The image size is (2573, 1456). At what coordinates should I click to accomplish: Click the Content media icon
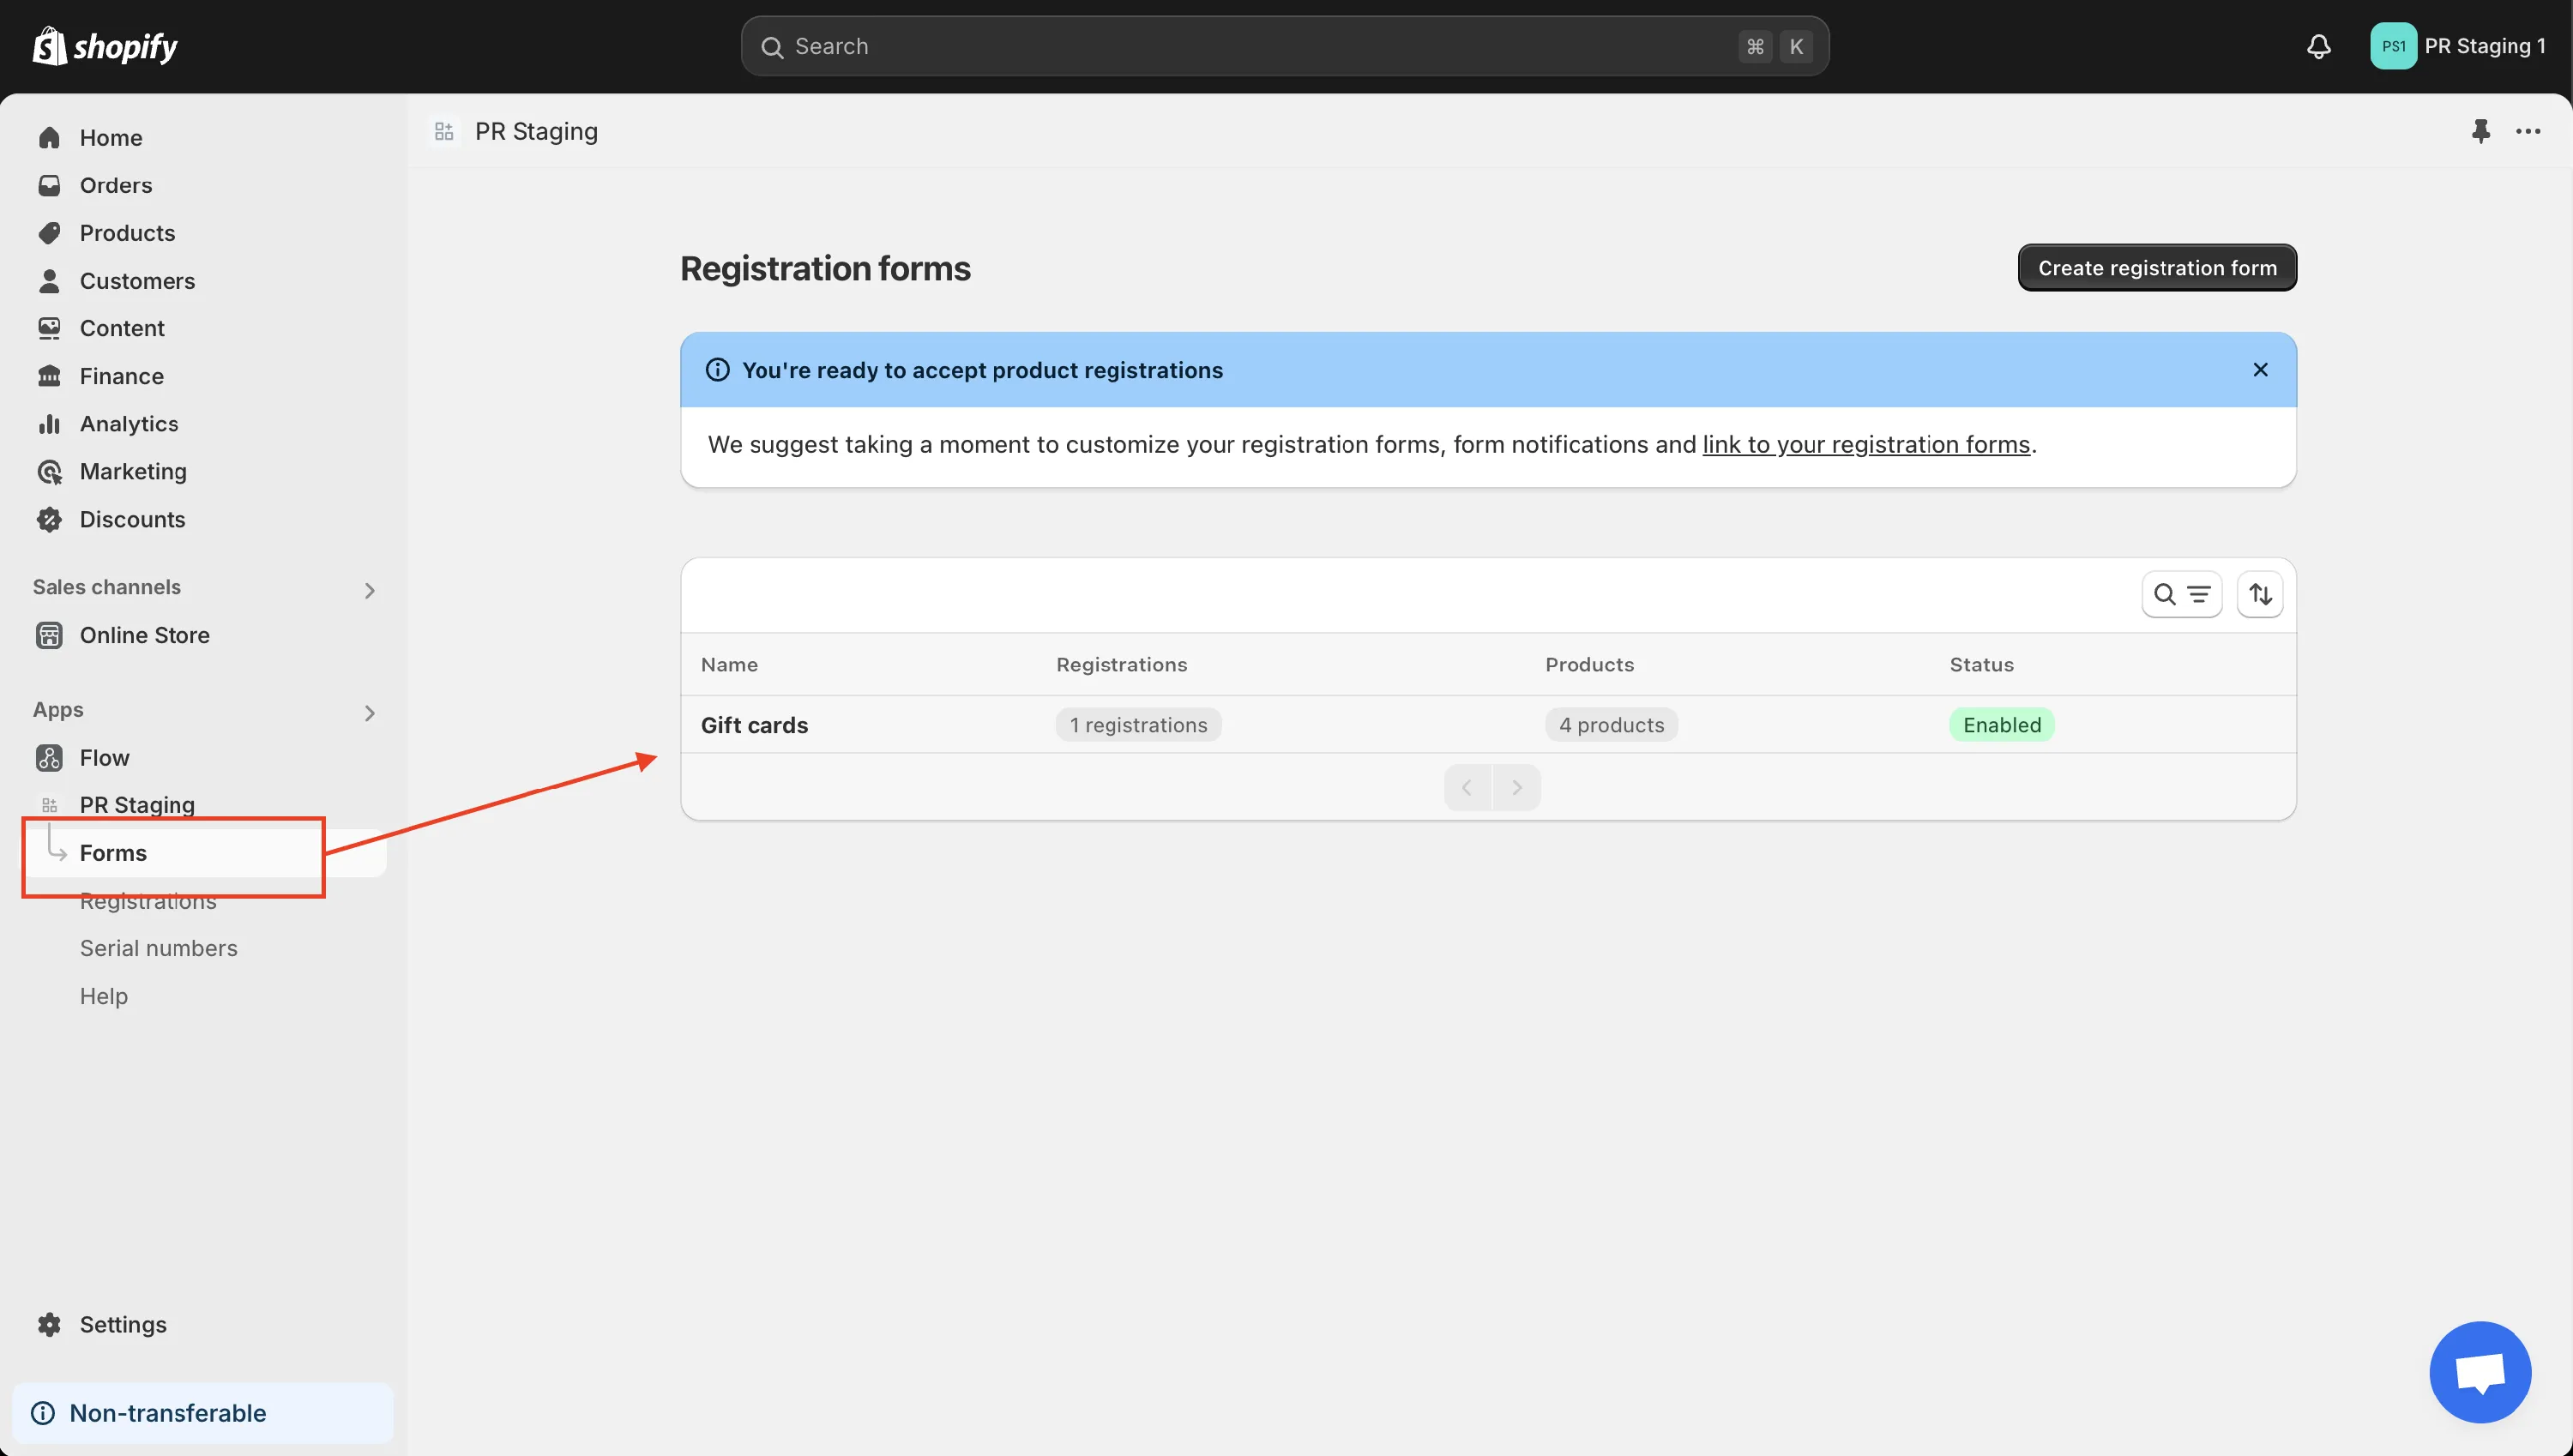point(49,328)
